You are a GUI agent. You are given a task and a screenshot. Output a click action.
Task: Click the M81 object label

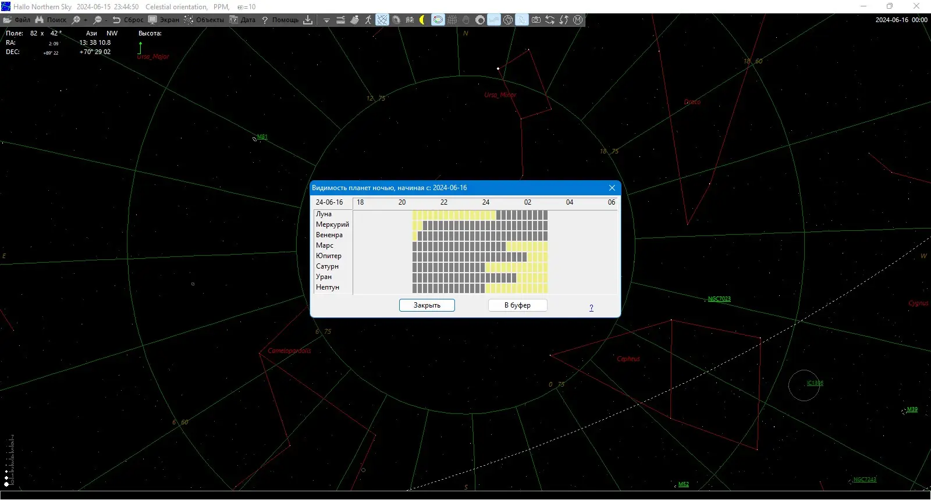(x=262, y=137)
